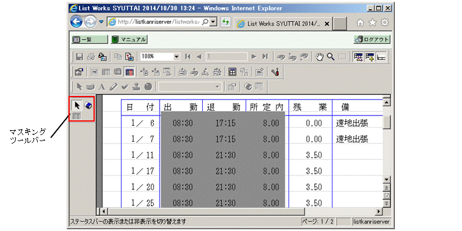Click the binoculars-with-arrow icon on second toolbar
462x231 pixels.
tap(194, 71)
